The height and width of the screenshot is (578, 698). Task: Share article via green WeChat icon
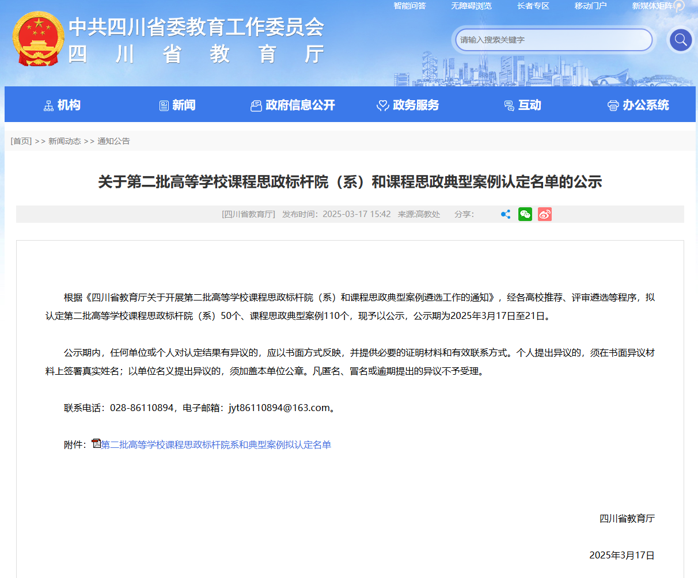525,214
